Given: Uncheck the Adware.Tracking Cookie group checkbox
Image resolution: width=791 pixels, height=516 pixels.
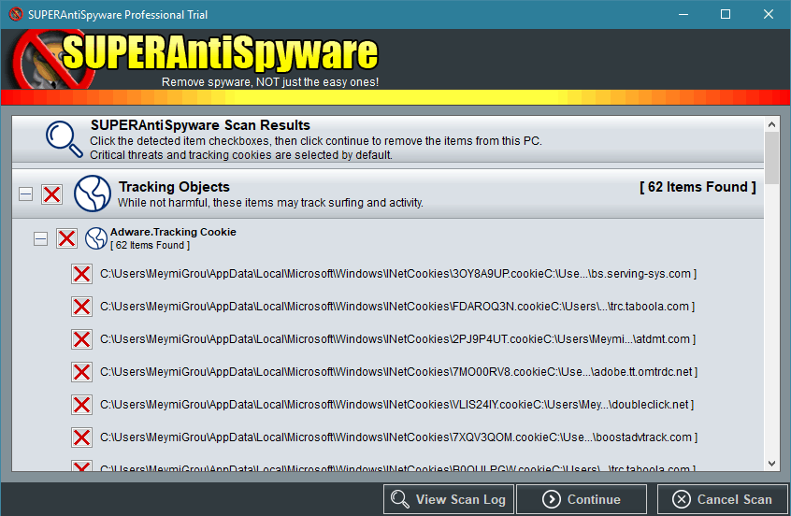Looking at the screenshot, I should point(66,238).
